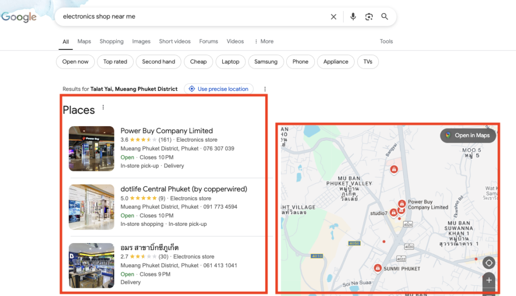The image size is (516, 296).
Task: Toggle the Phone filter chip
Action: click(300, 62)
